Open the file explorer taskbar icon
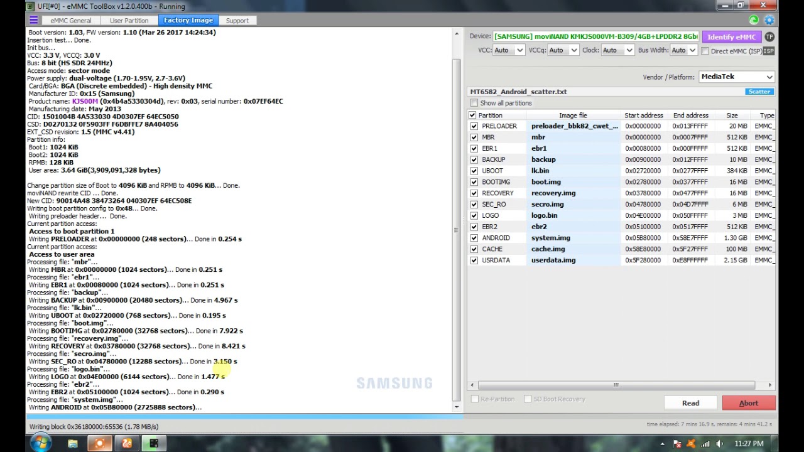804x452 pixels. pyautogui.click(x=73, y=444)
